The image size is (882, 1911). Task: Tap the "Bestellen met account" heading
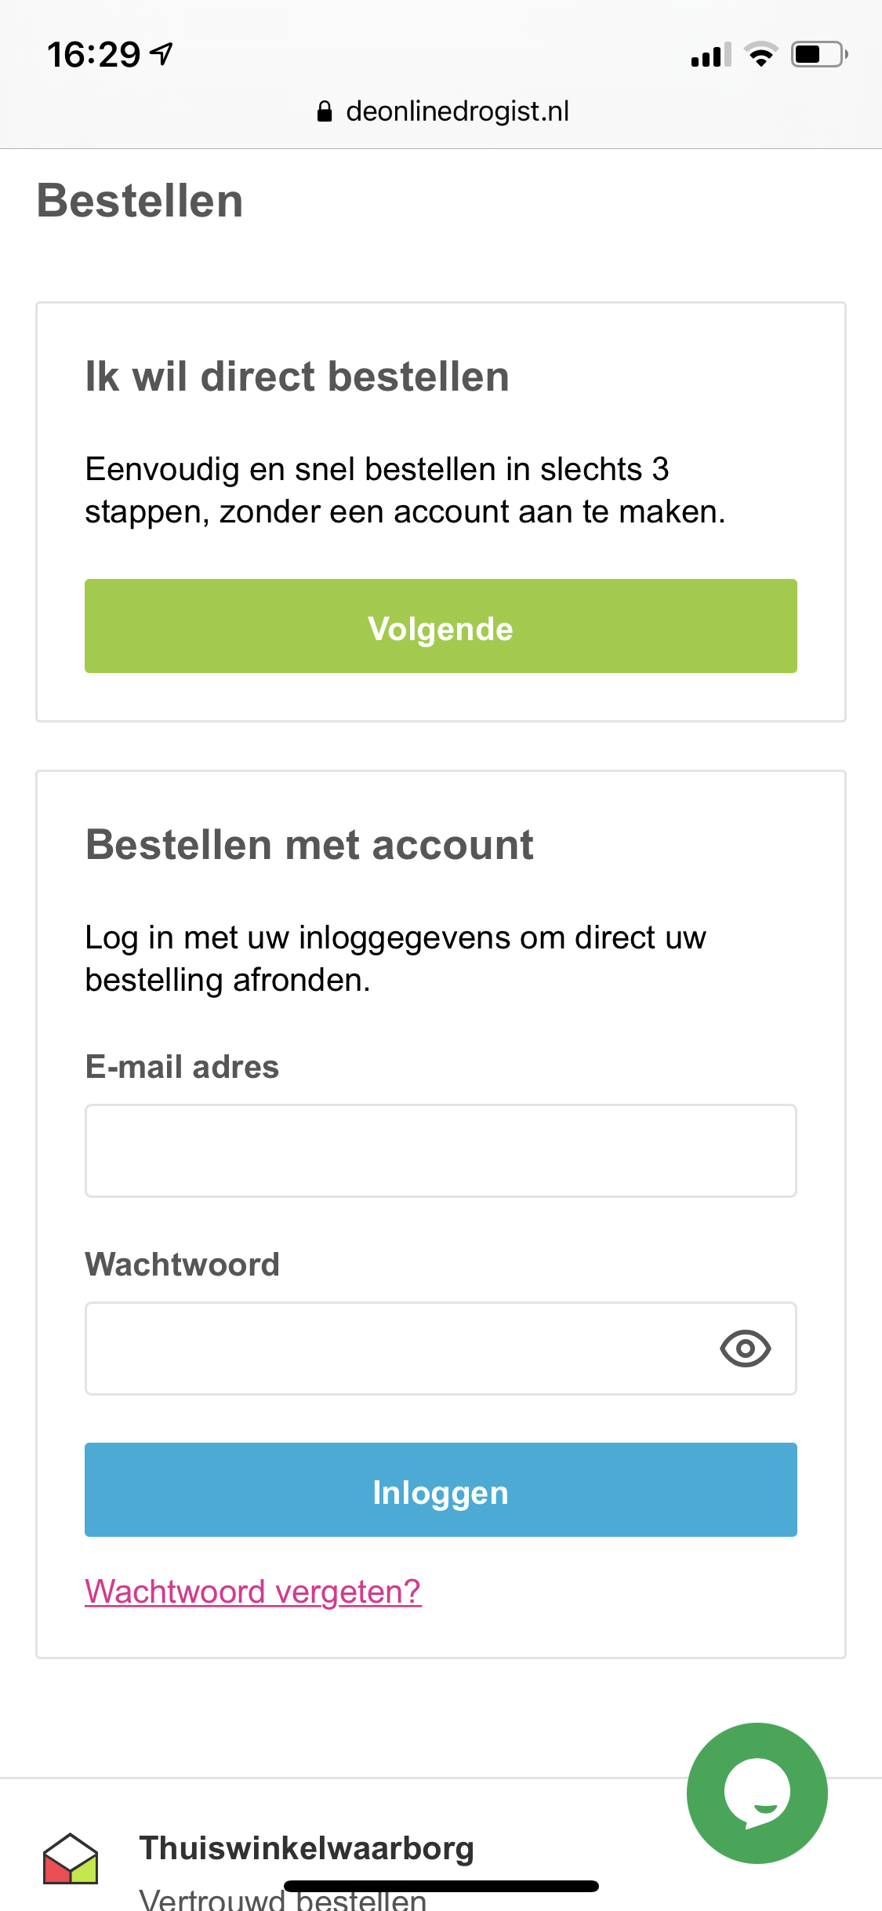click(x=310, y=846)
